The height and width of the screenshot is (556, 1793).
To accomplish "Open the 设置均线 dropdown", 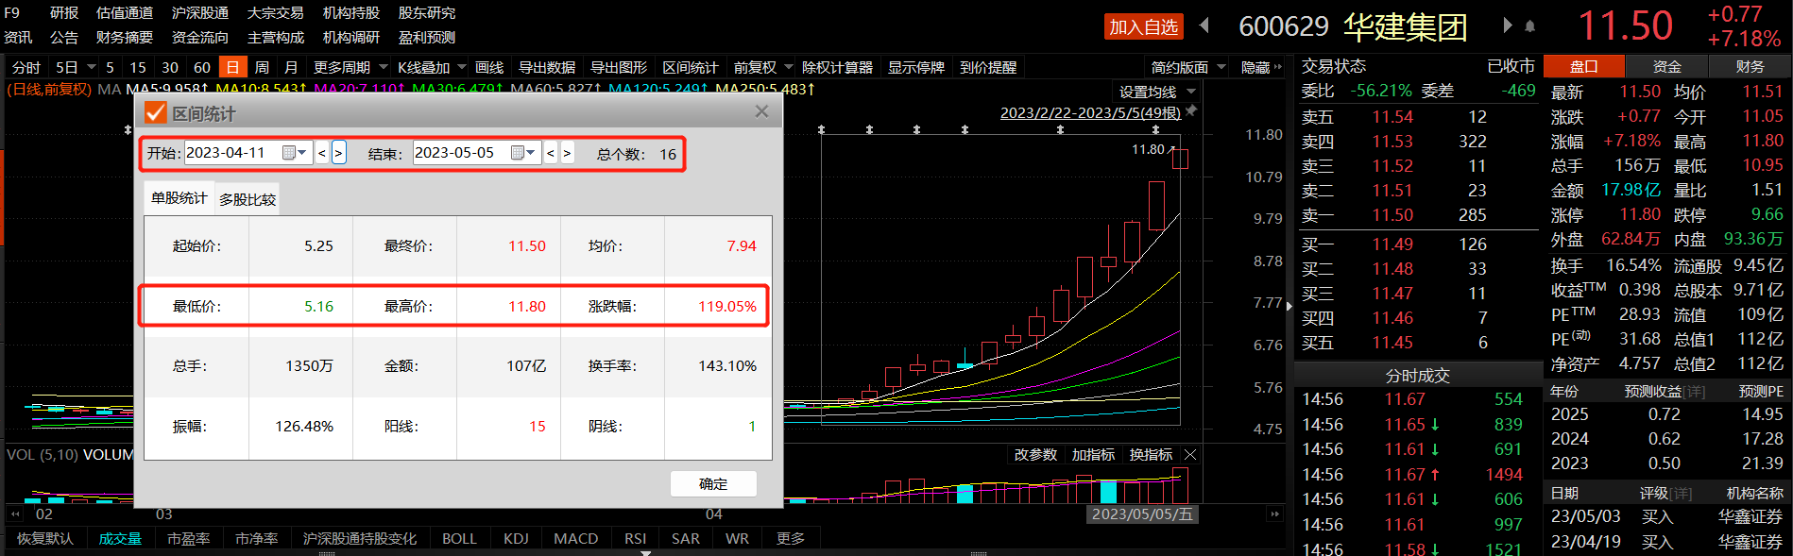I will (1191, 92).
